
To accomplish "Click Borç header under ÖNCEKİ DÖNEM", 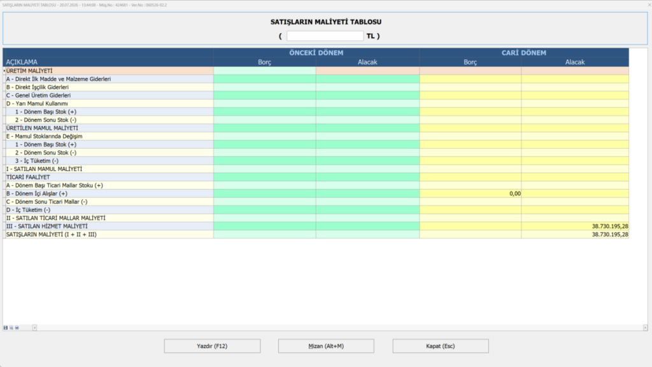I will tap(264, 62).
